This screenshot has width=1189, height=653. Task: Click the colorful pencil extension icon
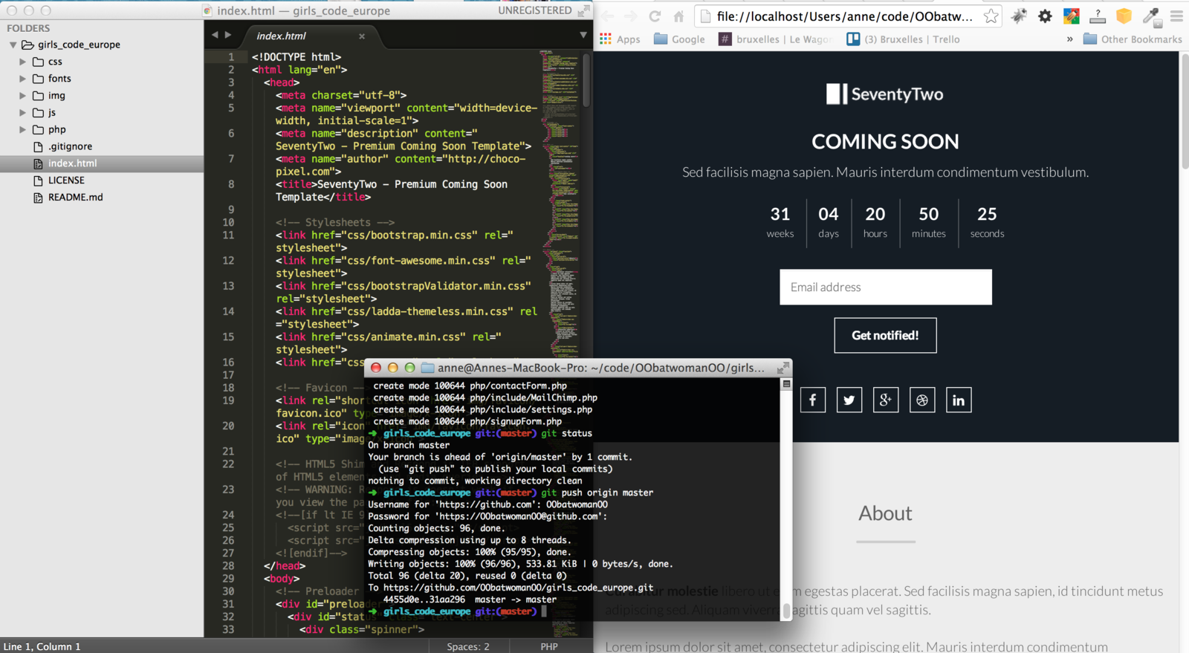[1071, 16]
